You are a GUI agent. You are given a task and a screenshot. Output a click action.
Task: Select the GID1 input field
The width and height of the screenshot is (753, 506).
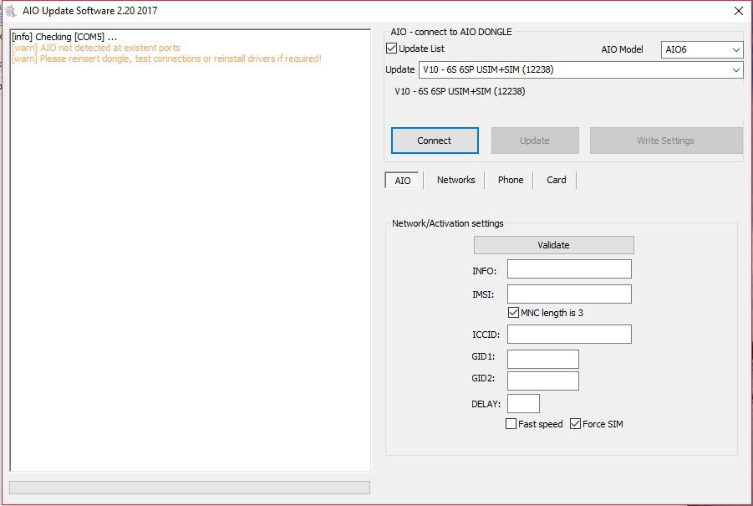(x=542, y=359)
